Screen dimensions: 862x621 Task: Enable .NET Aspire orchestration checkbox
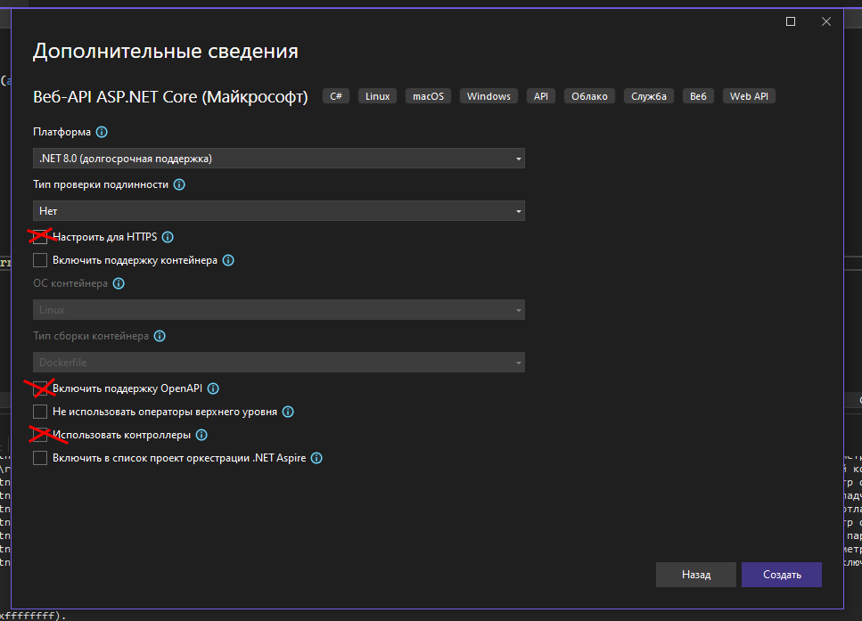(x=40, y=458)
